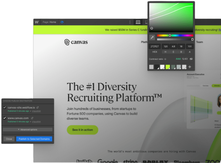Edit the B value field 16
The width and height of the screenshot is (221, 163).
(x=181, y=46)
